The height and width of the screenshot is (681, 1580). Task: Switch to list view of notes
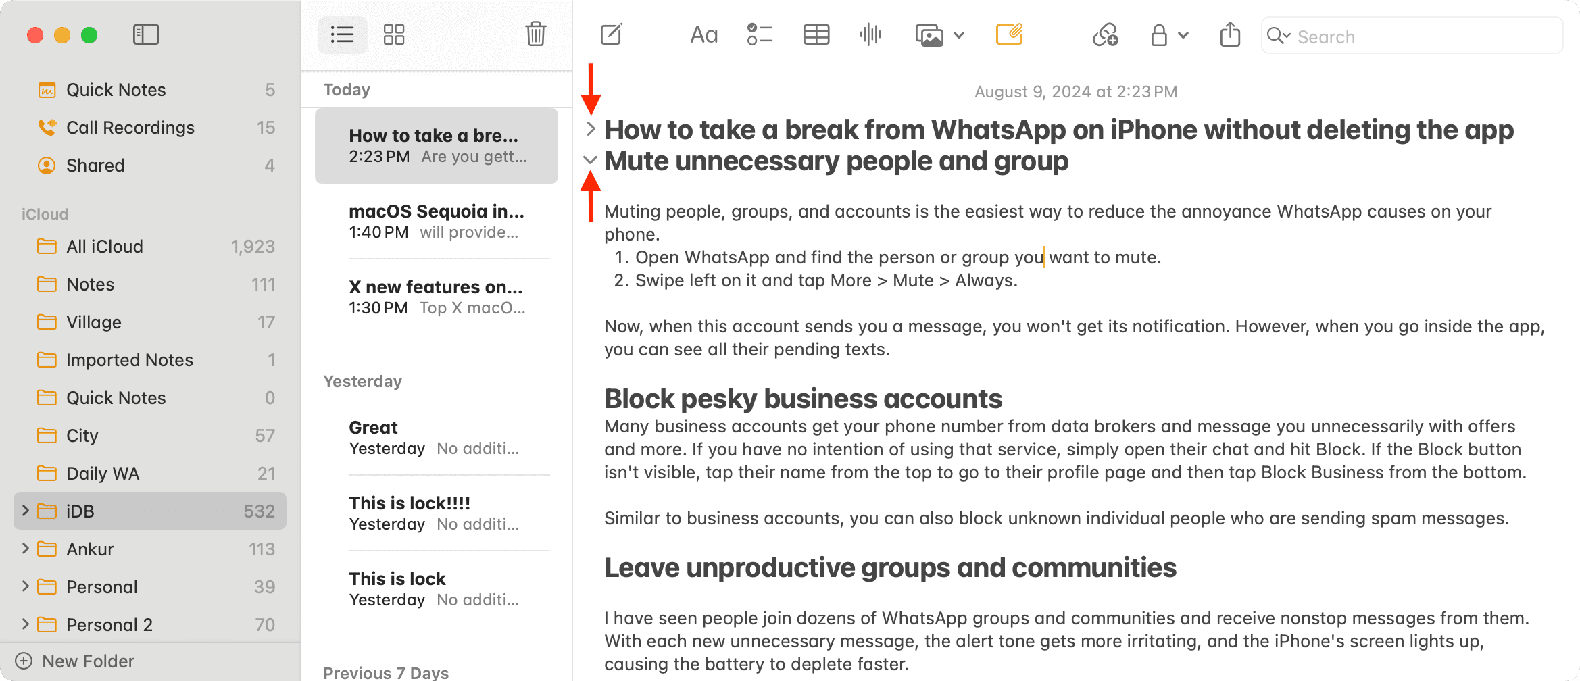coord(342,34)
